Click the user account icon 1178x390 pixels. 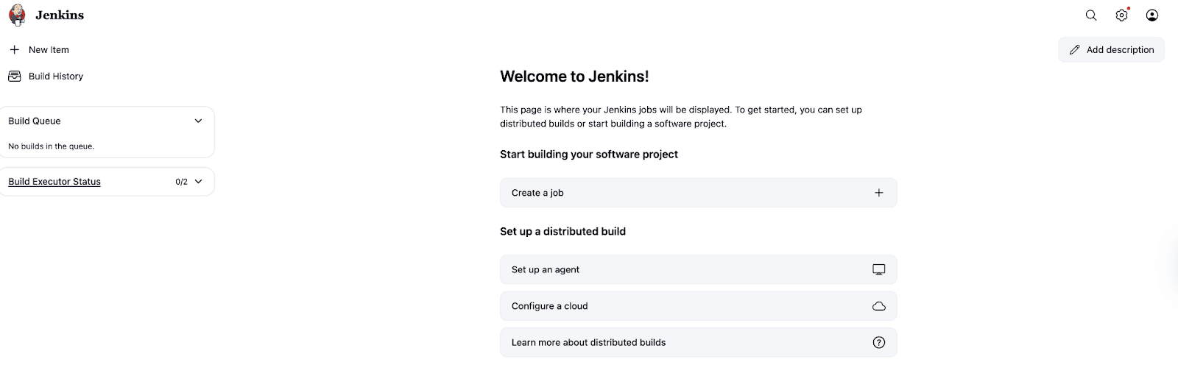pos(1152,15)
